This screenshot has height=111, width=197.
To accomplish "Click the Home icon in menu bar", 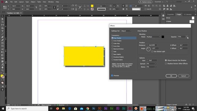I will coord(6,2).
